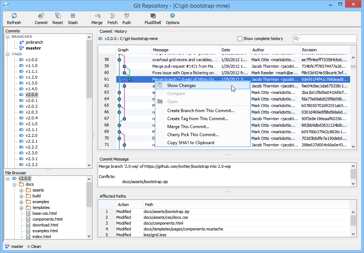
Task: Click in the commit history search field
Action: pos(328,39)
